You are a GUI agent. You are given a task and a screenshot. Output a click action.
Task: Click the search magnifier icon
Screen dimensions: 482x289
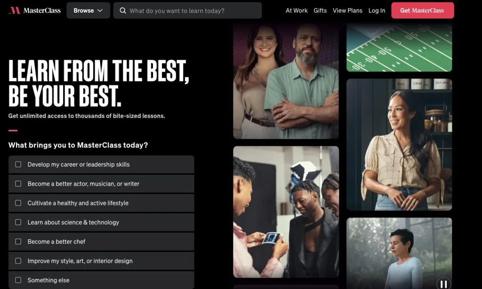pos(123,11)
